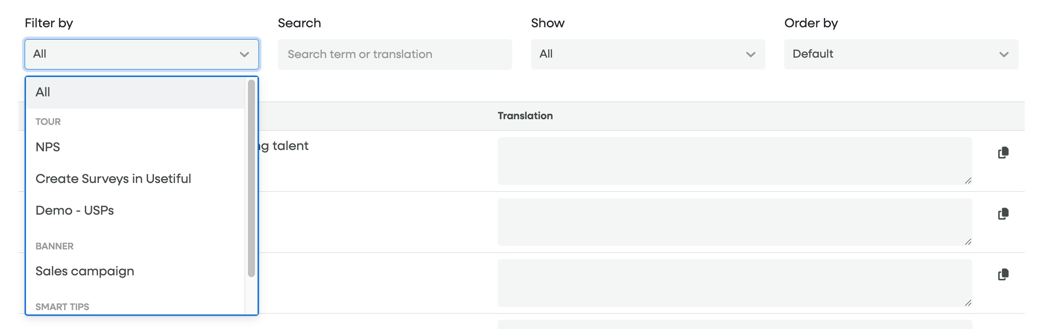Open the Order by Default dropdown

click(x=901, y=54)
